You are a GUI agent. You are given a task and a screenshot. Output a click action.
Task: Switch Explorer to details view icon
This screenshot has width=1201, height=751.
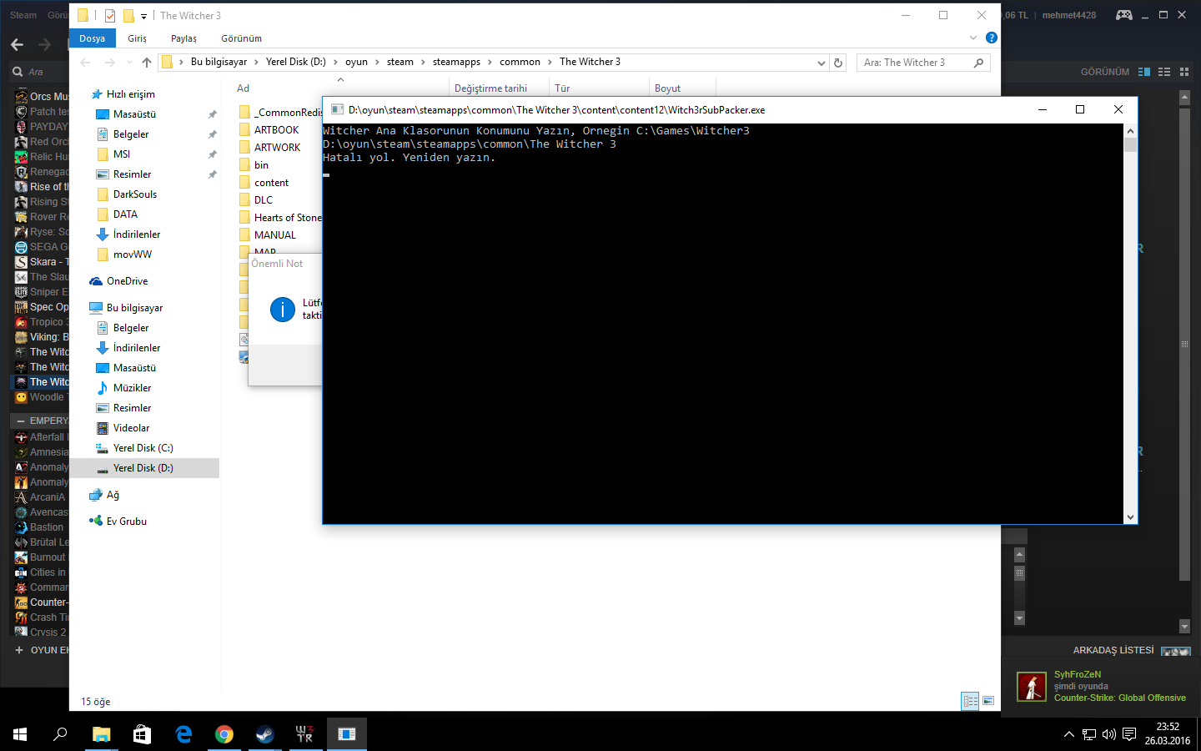click(970, 701)
